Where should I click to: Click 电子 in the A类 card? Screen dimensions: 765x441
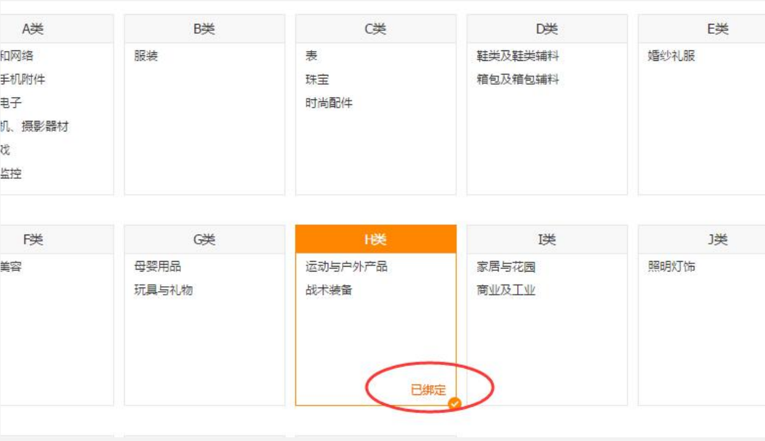11,103
